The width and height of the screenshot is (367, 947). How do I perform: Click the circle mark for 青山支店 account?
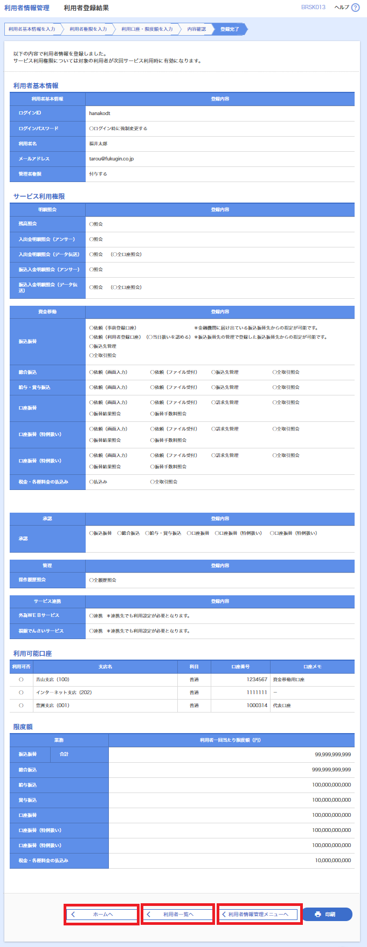pos(21,680)
